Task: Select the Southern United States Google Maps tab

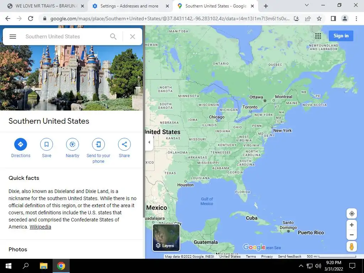Action: pyautogui.click(x=216, y=6)
